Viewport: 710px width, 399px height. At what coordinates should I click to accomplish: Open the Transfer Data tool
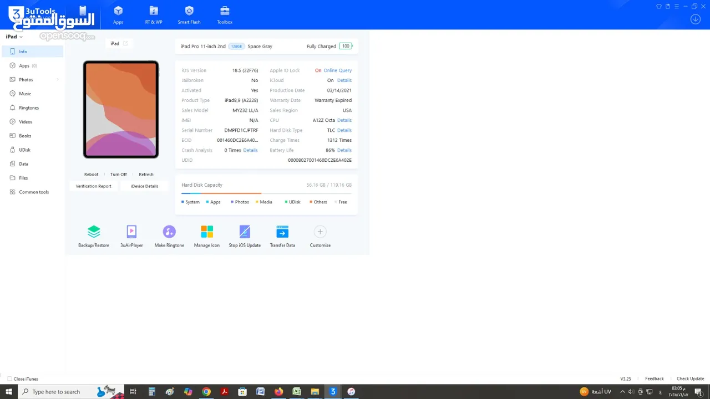tap(282, 237)
